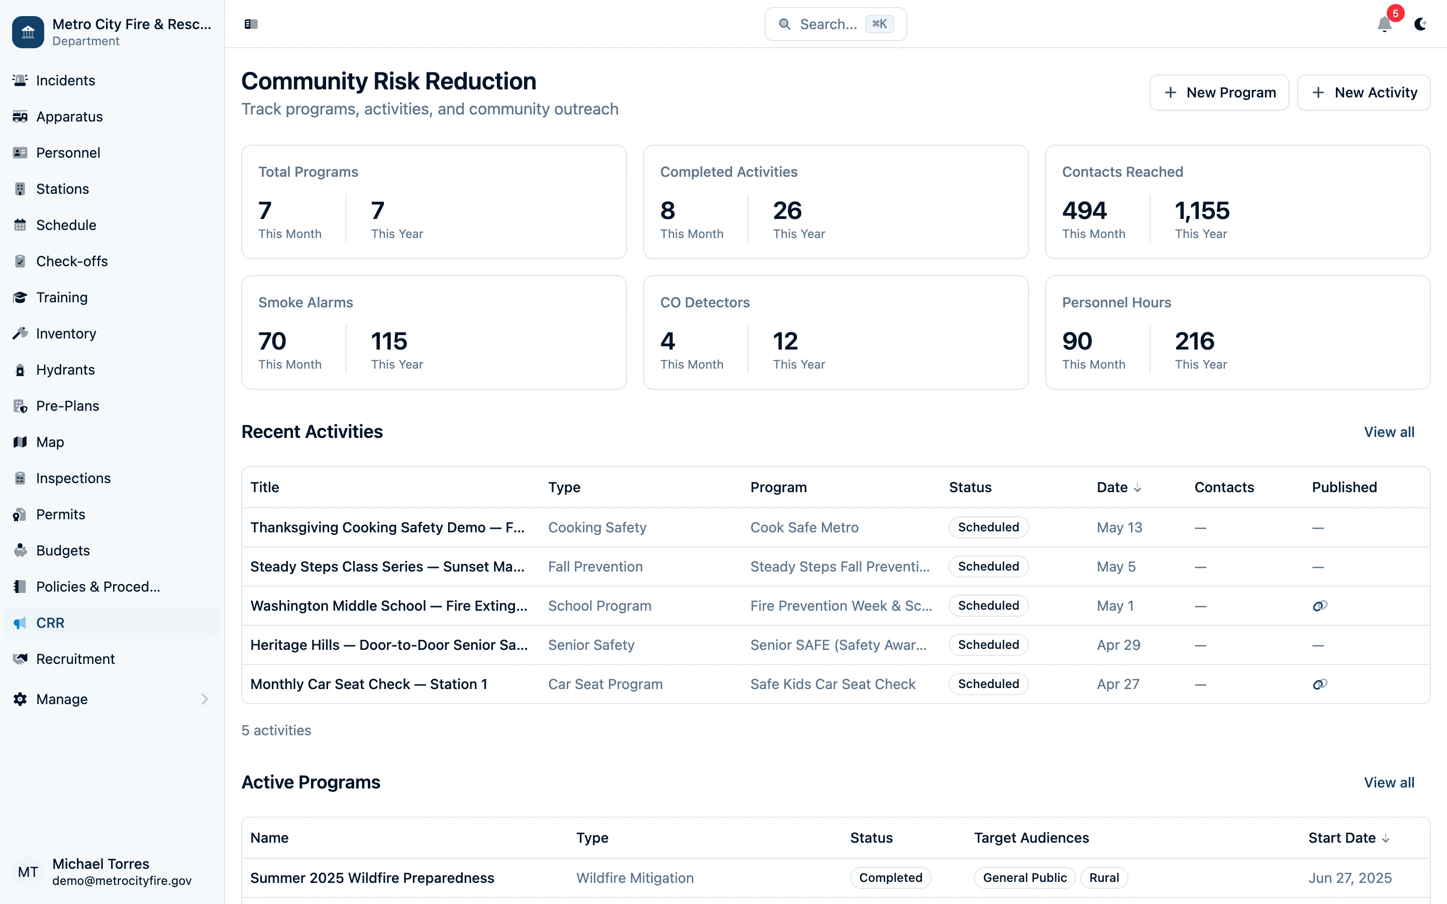Sort Active Programs by Start Date
Image resolution: width=1447 pixels, height=904 pixels.
coord(1350,838)
